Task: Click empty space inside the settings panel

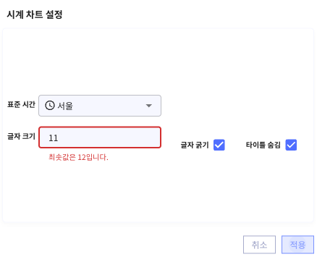Action: pos(158,60)
